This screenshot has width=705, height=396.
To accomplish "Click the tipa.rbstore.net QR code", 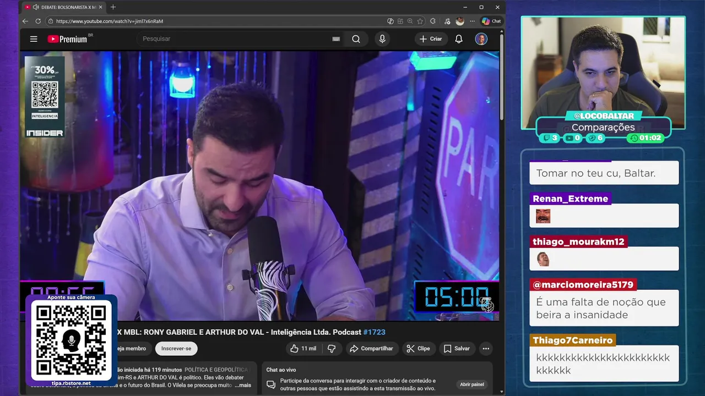I will (71, 340).
